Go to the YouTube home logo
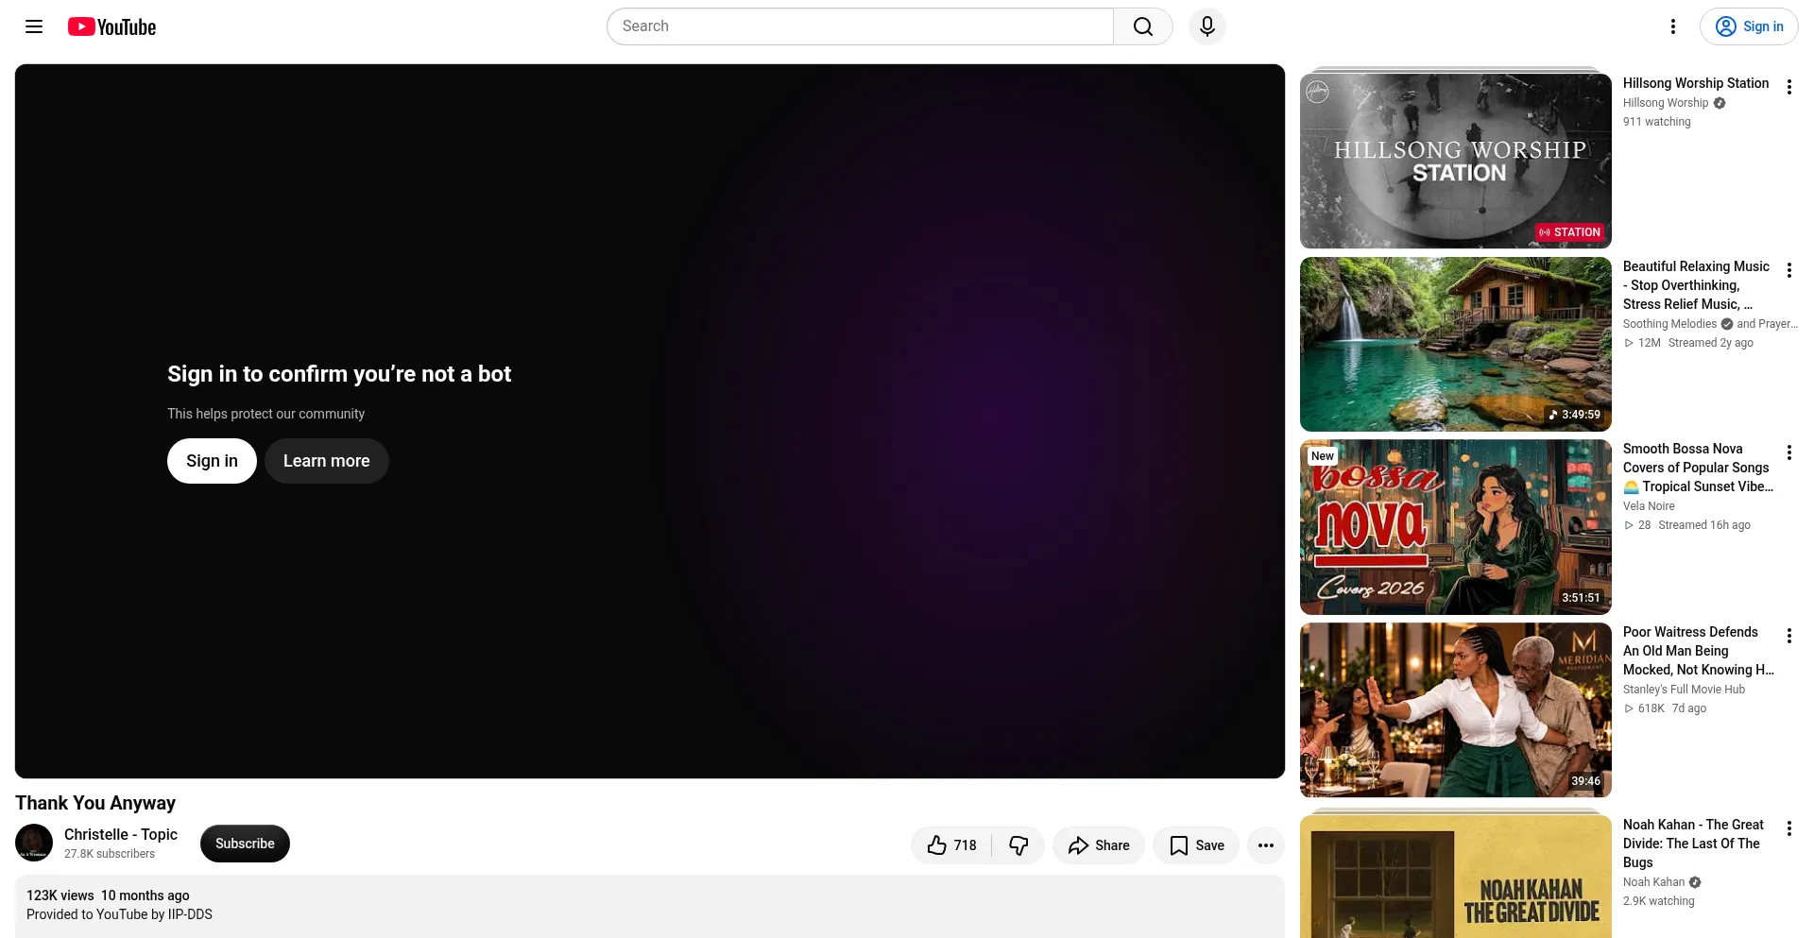 click(111, 26)
